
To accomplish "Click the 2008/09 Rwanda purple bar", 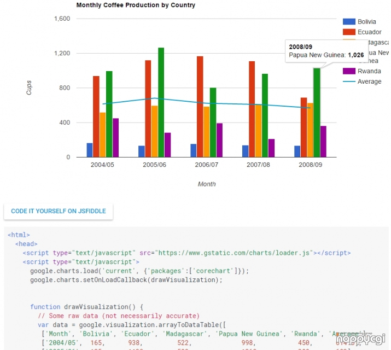I will 323,142.
